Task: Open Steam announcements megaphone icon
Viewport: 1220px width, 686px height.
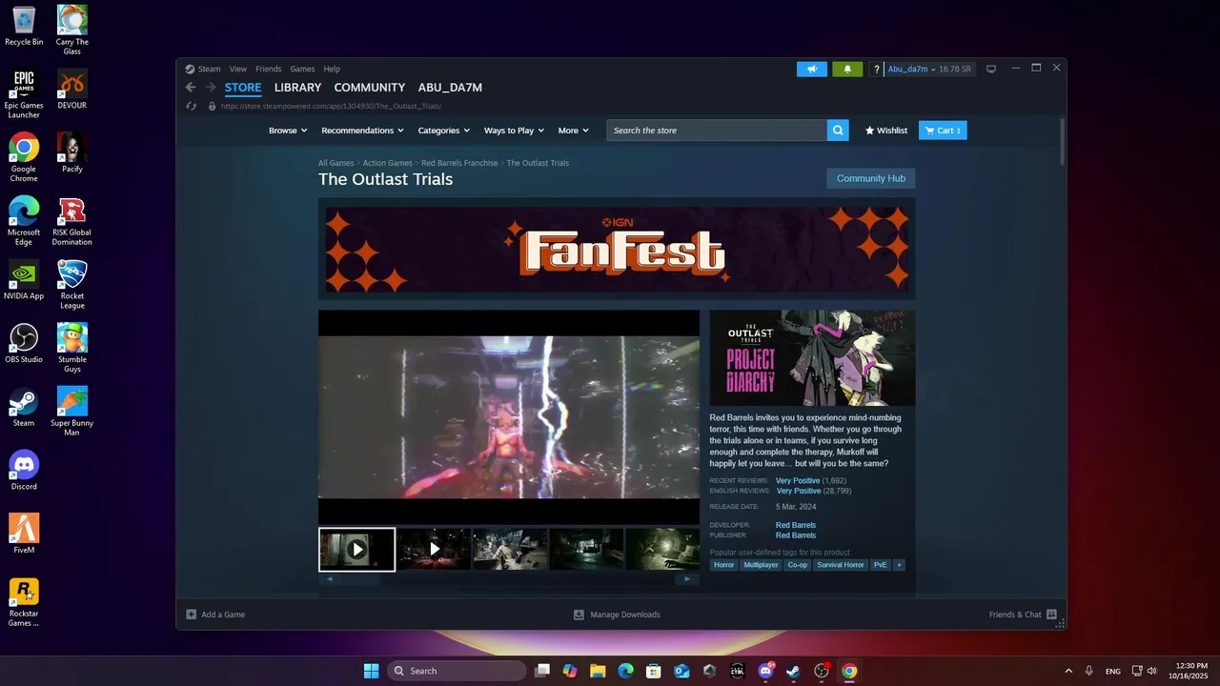Action: point(812,69)
